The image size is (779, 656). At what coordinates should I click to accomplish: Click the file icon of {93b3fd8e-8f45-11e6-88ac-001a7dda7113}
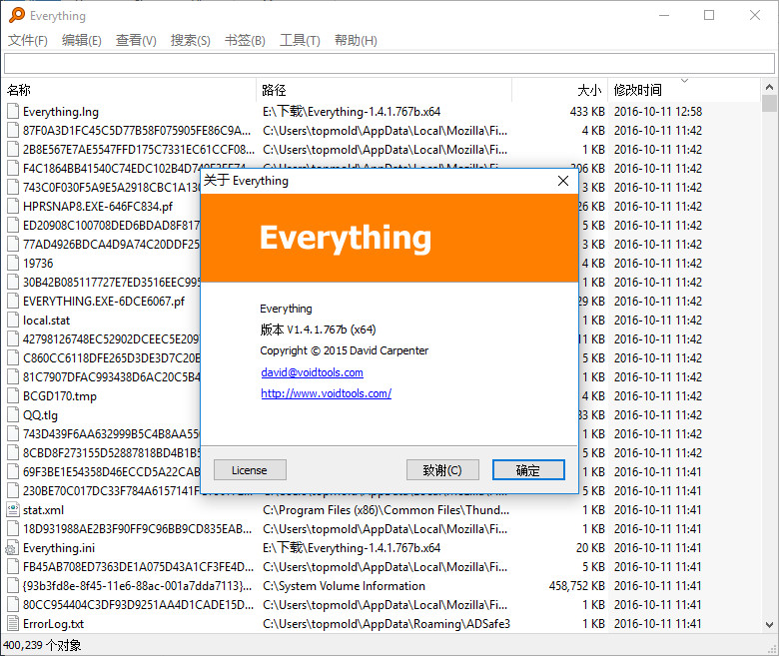13,586
